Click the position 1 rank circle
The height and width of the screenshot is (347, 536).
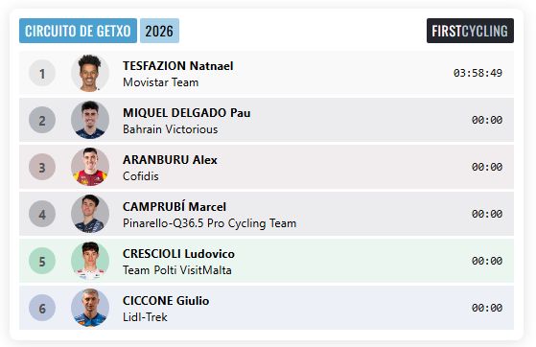(42, 73)
